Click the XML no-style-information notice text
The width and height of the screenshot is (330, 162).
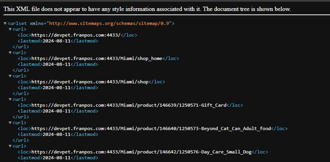(x=147, y=9)
